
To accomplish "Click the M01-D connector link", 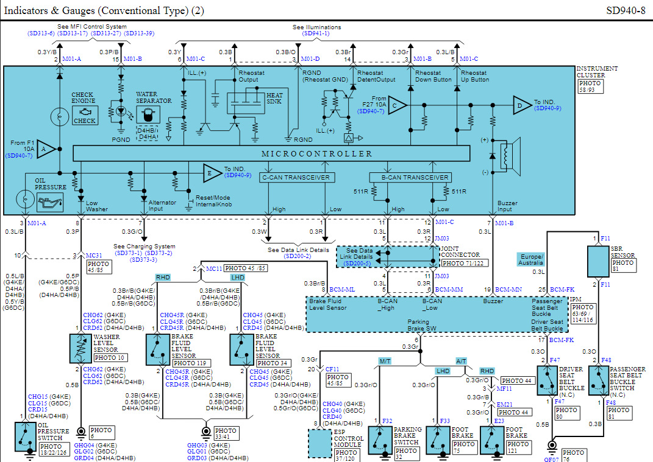I will pyautogui.click(x=310, y=59).
